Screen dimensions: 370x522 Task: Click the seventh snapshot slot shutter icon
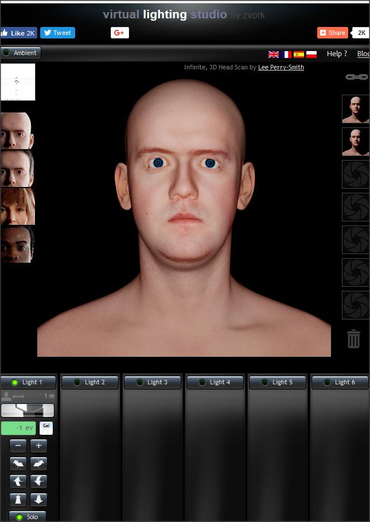[355, 305]
